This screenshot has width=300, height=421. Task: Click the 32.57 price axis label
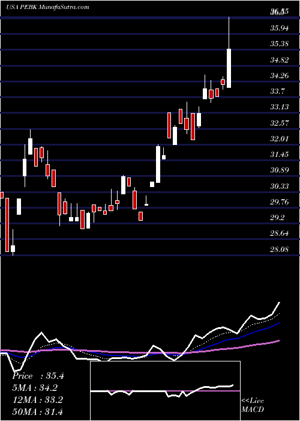280,123
